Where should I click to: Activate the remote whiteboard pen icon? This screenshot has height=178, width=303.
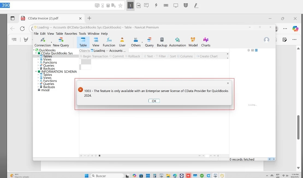tap(196, 5)
